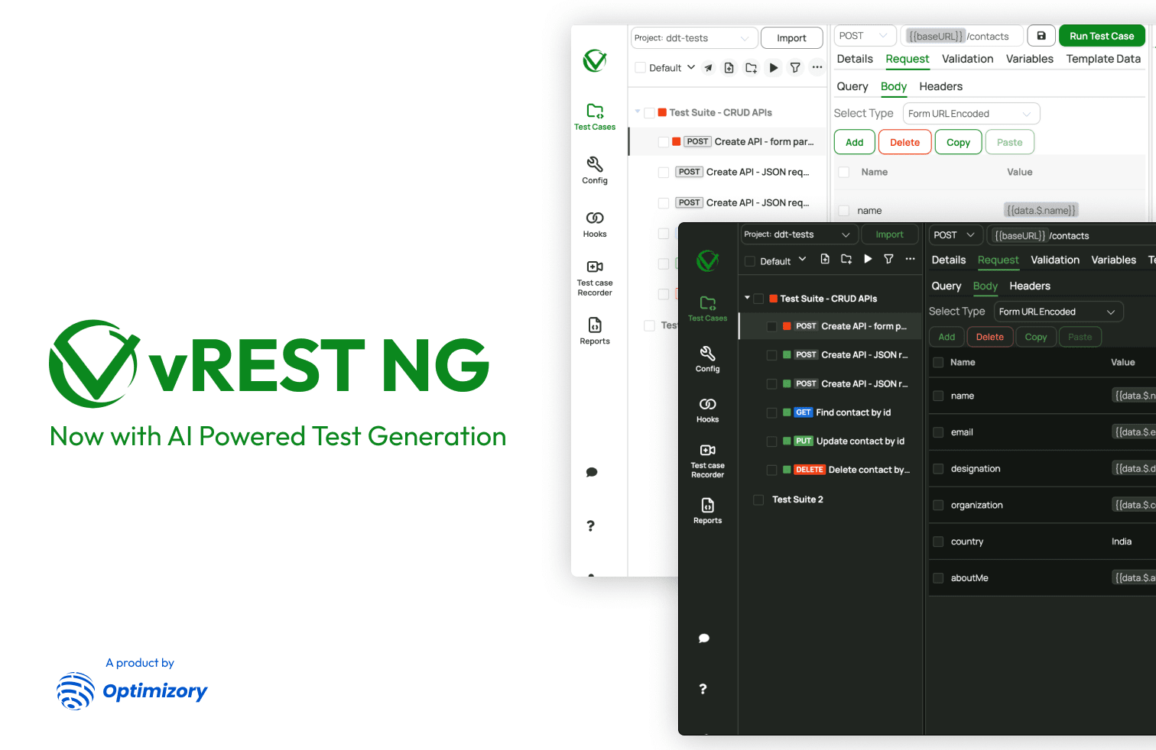Click the save icon beside the light window URL

tap(1041, 36)
